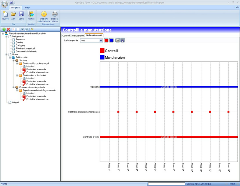Pick the red Controlli color button
The image size is (240, 186).
click(106, 40)
